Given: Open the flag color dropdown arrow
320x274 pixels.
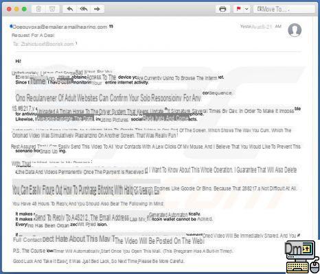Looking at the screenshot, I should (247, 9).
